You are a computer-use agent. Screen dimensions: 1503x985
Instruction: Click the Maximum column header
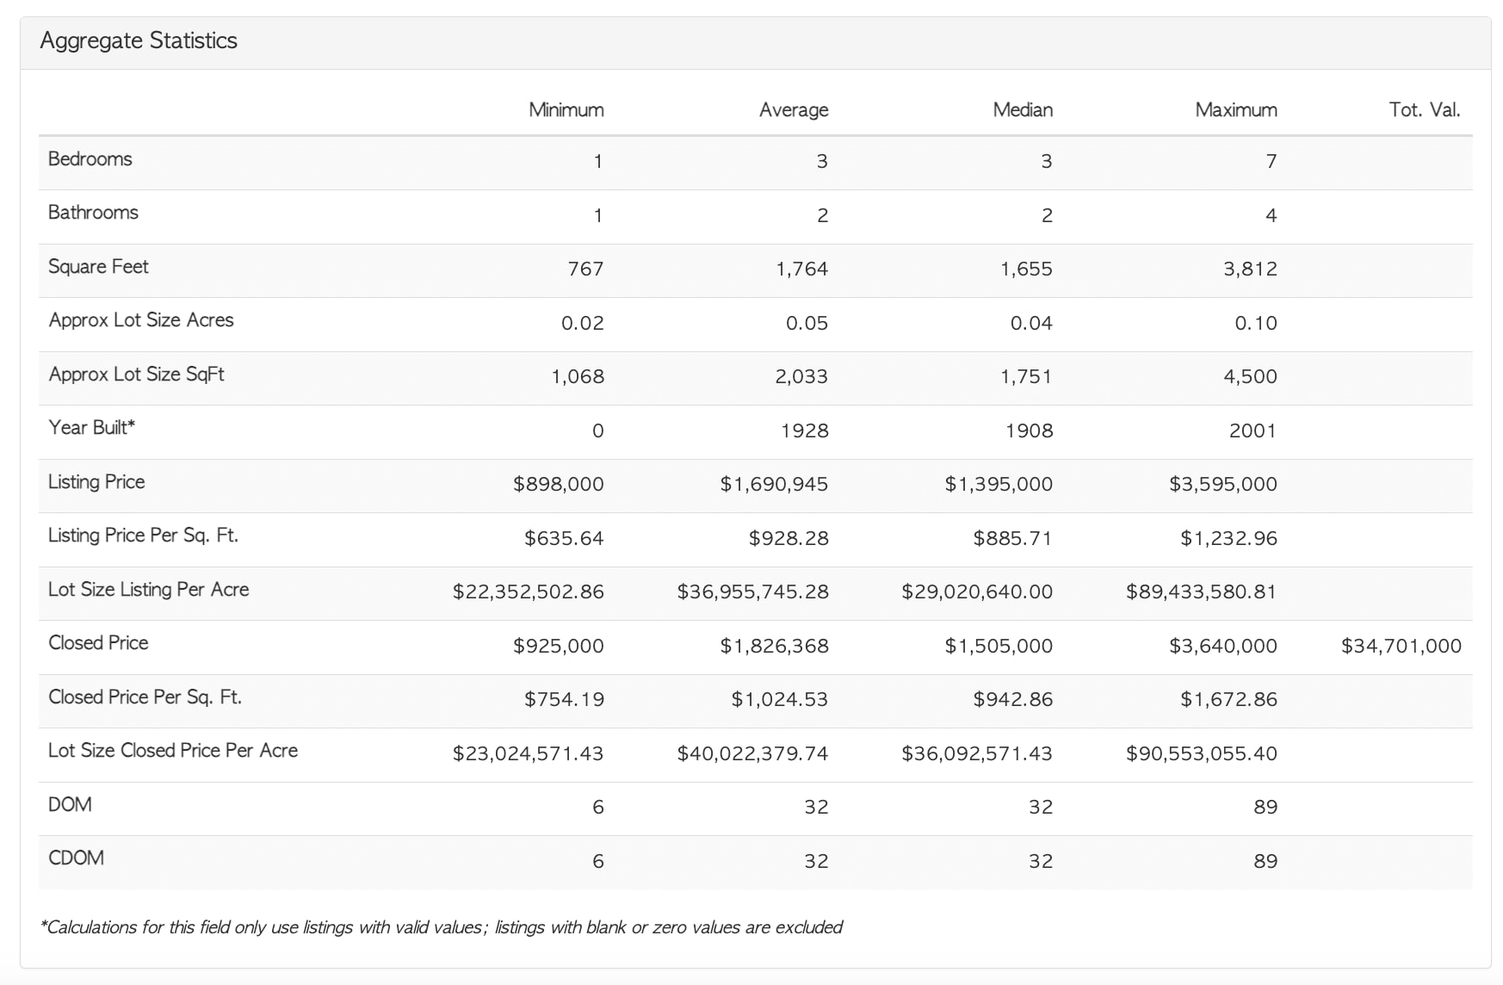pyautogui.click(x=1235, y=110)
